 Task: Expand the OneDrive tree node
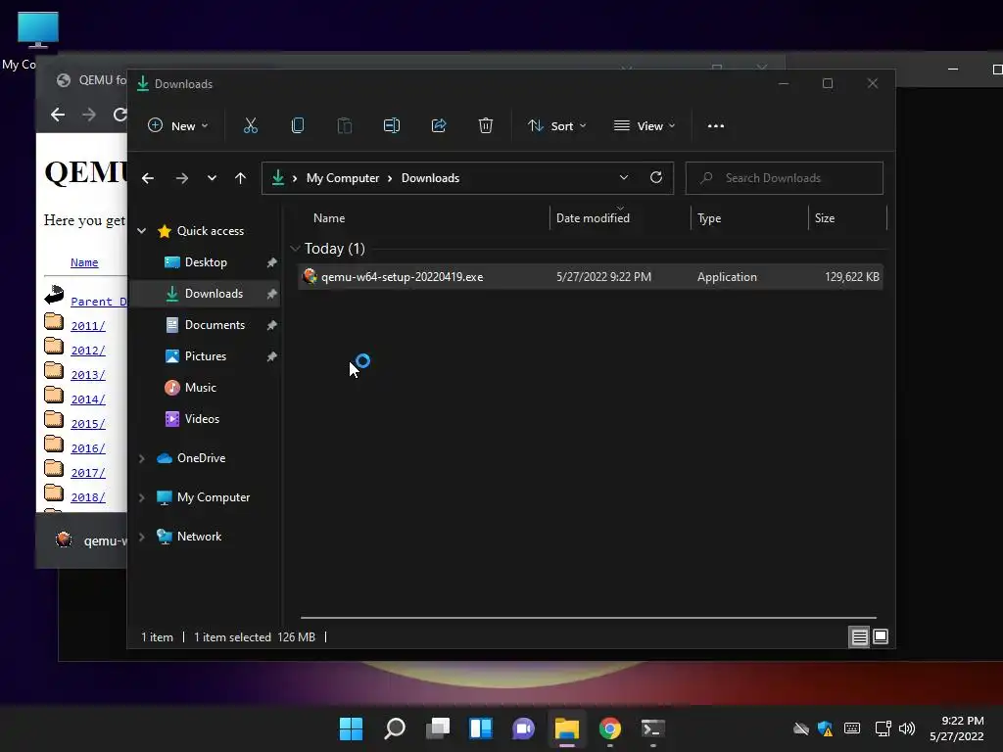(142, 458)
